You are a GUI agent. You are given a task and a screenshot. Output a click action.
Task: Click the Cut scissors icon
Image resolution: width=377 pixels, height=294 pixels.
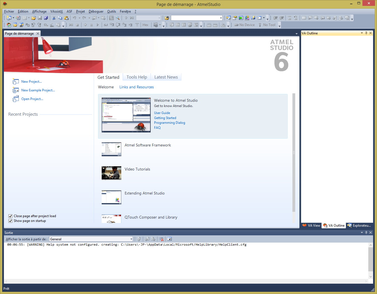click(x=54, y=18)
